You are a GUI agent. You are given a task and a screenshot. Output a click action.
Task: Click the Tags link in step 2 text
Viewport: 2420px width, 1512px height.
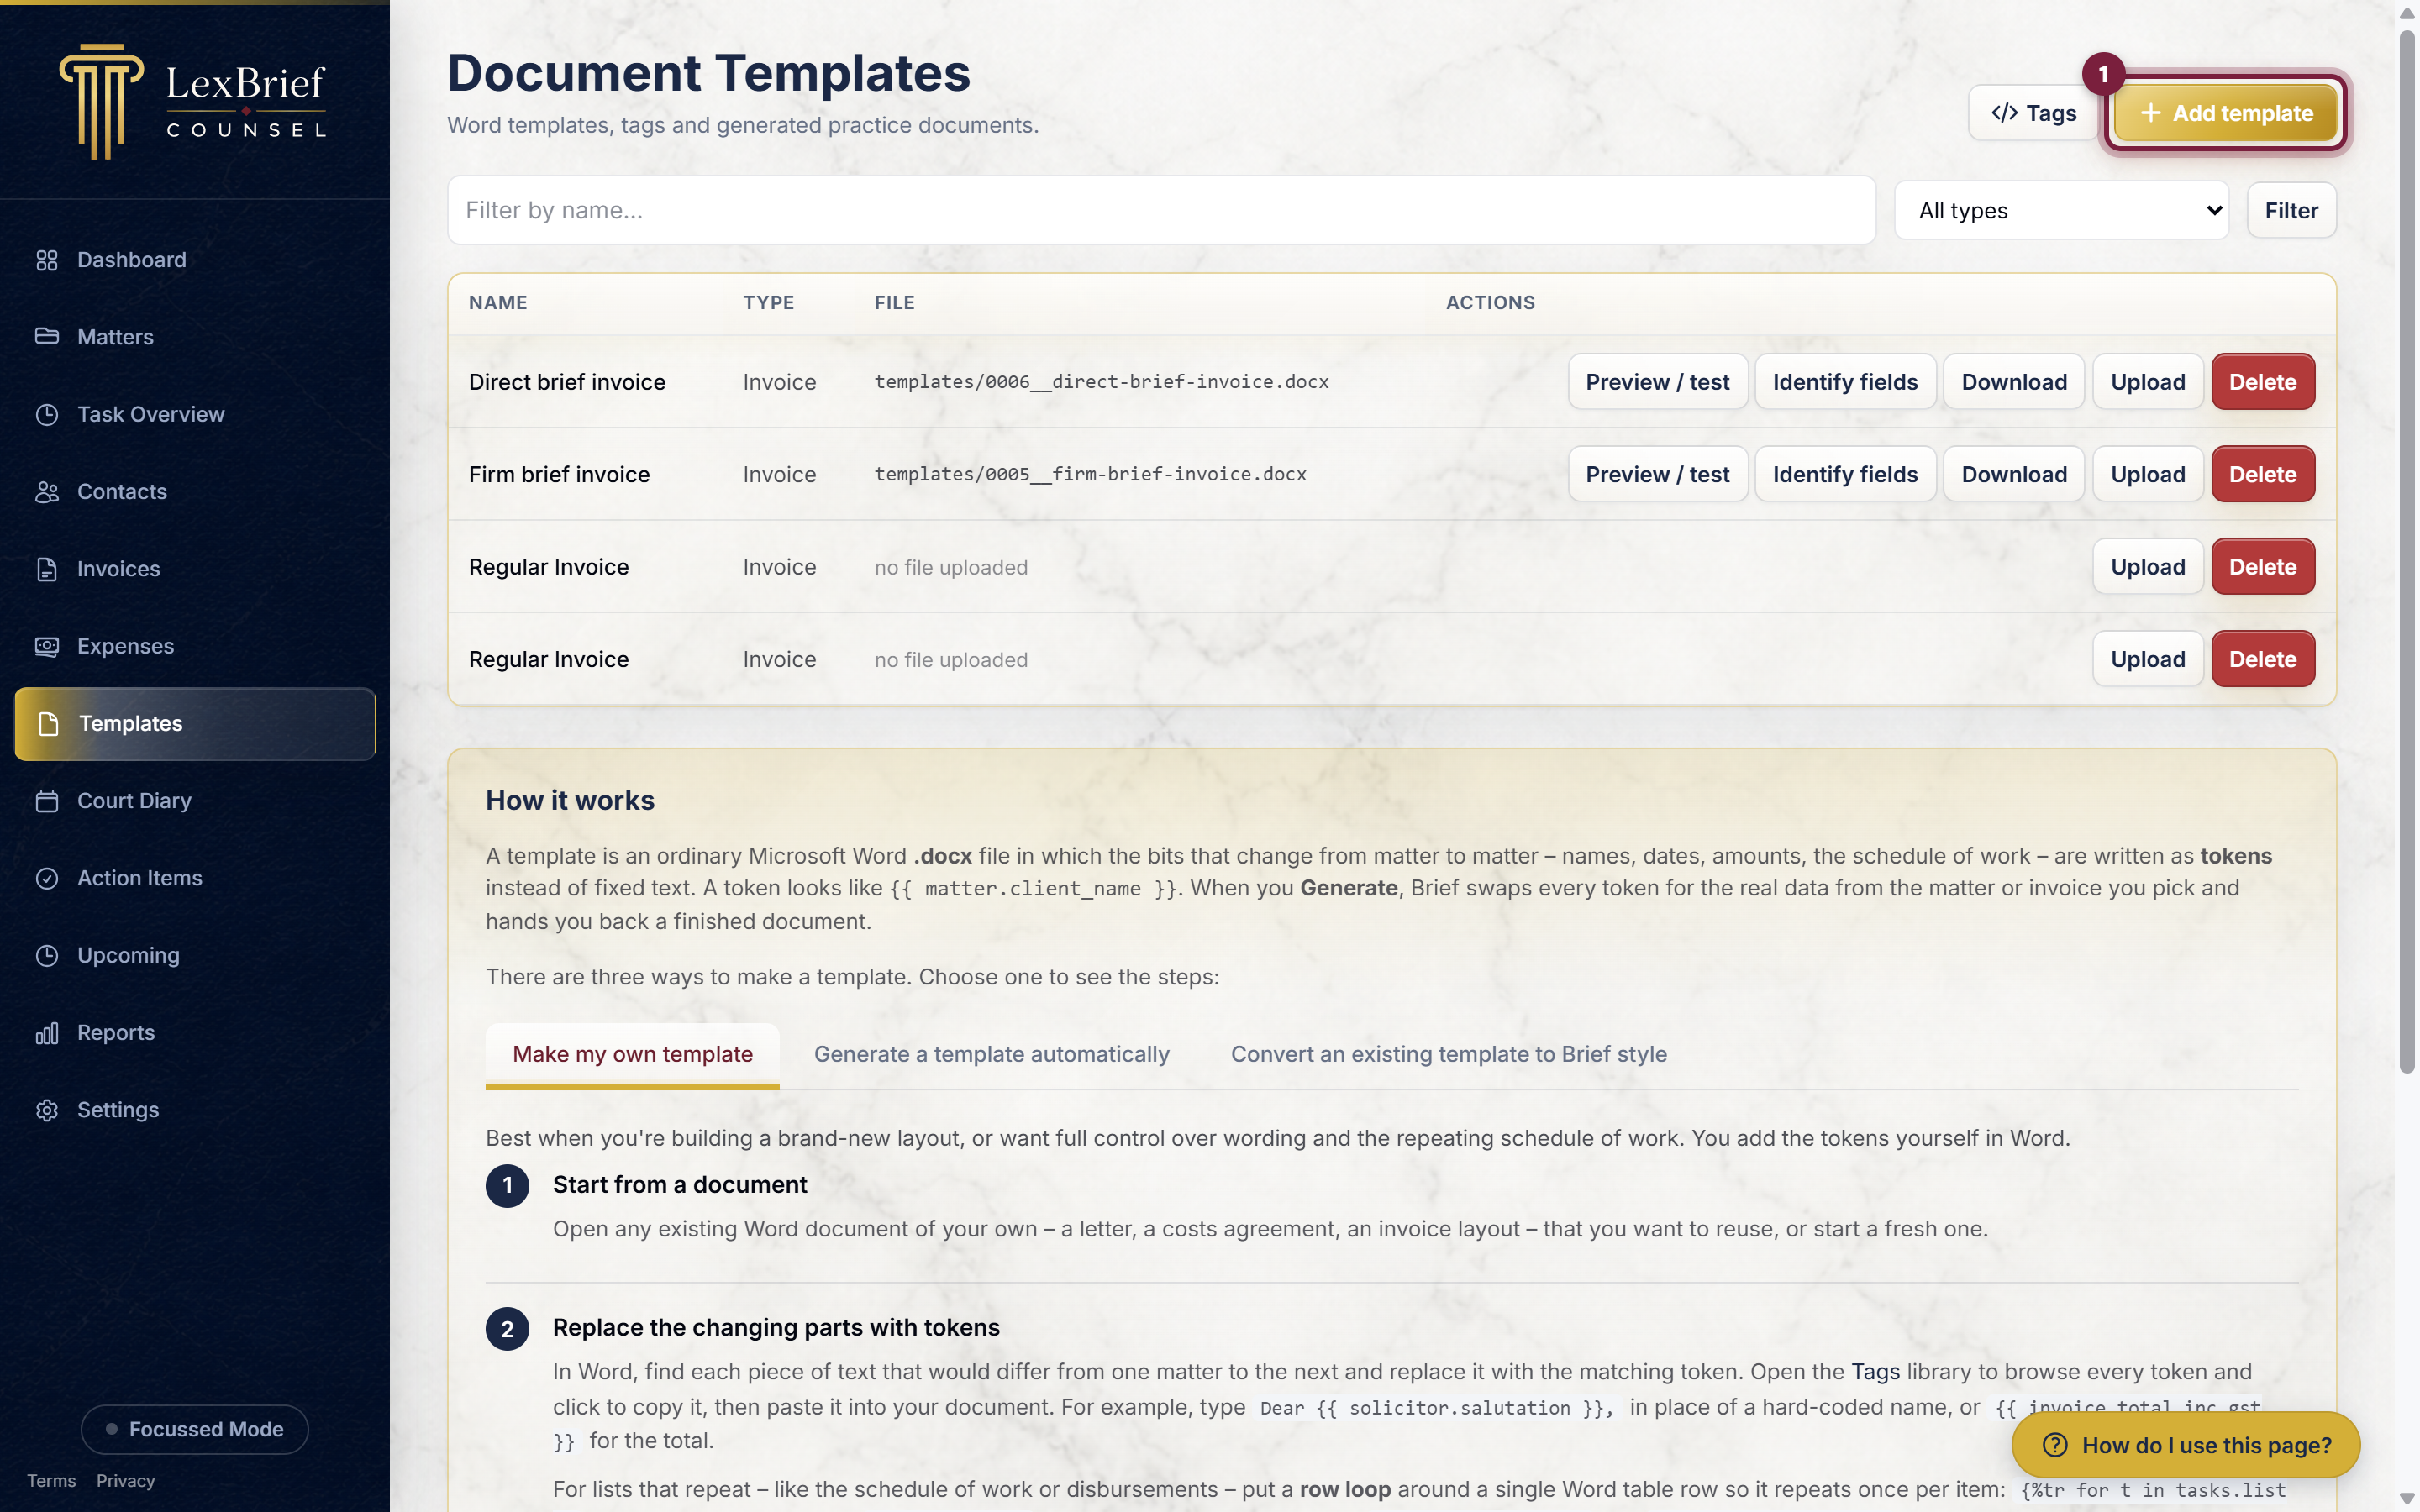pos(1875,1372)
